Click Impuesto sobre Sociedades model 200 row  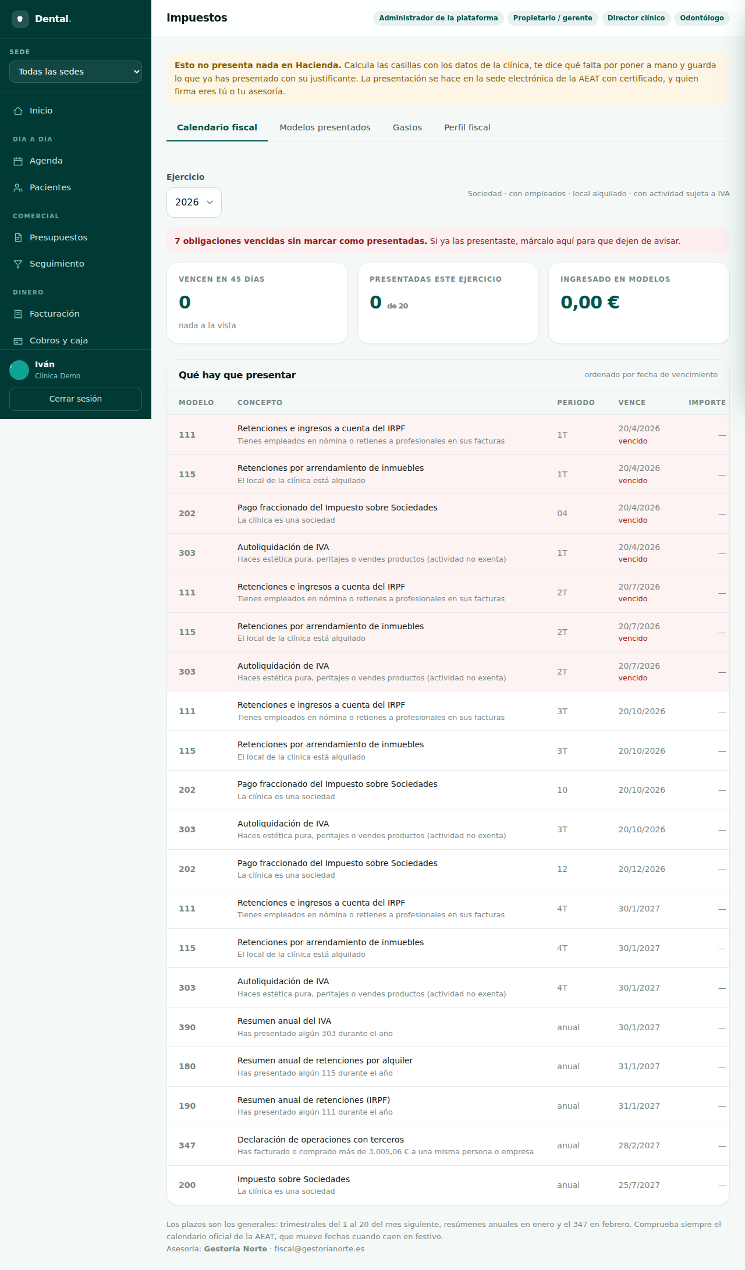click(x=448, y=1185)
